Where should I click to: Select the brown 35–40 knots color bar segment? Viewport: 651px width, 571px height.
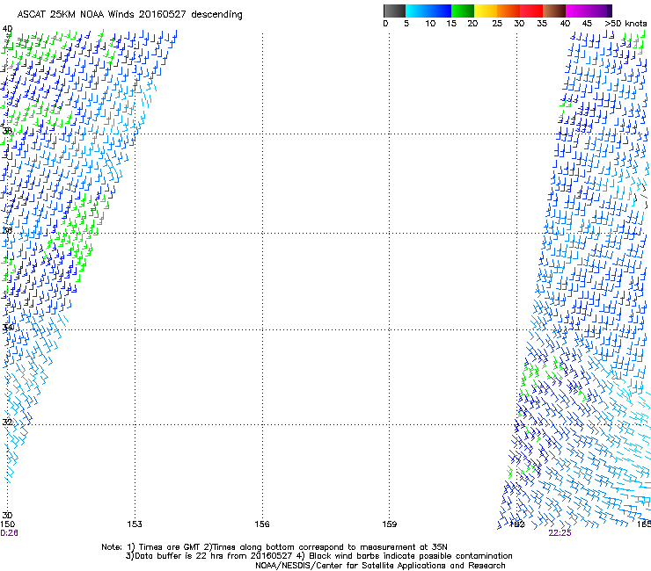pyautogui.click(x=554, y=11)
